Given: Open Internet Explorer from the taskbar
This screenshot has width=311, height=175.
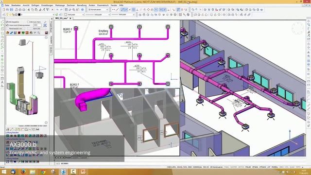Looking at the screenshot, I should pyautogui.click(x=63, y=172).
